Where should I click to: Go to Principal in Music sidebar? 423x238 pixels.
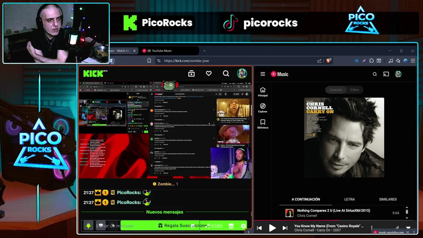(263, 92)
